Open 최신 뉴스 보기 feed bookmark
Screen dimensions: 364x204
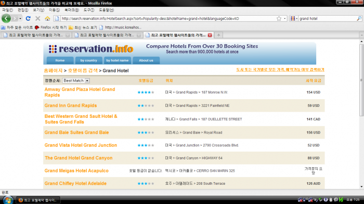[x=83, y=28]
